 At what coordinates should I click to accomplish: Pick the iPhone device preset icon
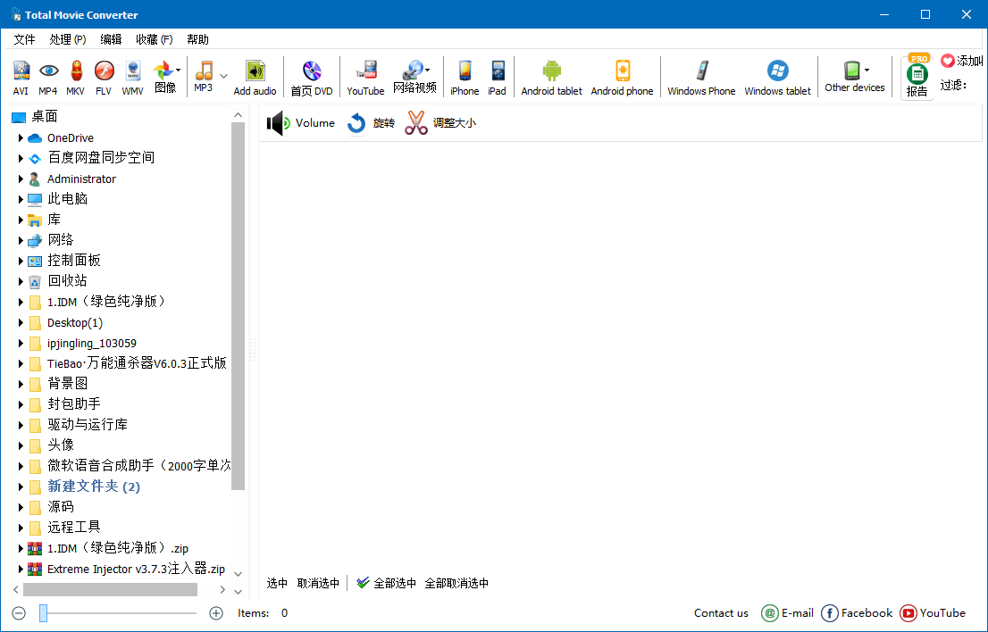point(465,77)
